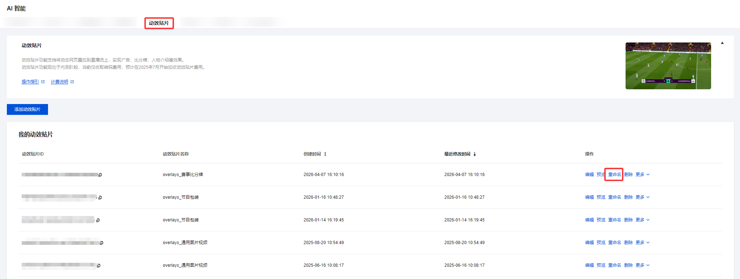Copy ID of the overlays_赛事比分牌 row
The width and height of the screenshot is (740, 279).
point(100,175)
